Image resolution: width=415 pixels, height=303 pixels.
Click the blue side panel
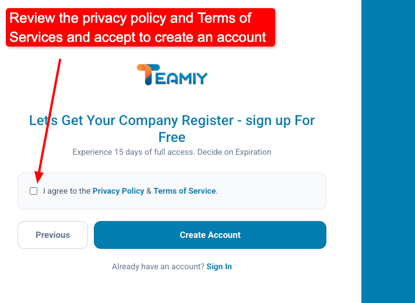pyautogui.click(x=388, y=151)
